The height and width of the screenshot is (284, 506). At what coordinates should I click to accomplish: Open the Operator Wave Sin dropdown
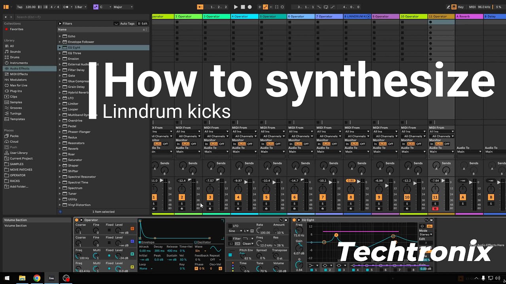coord(200,251)
